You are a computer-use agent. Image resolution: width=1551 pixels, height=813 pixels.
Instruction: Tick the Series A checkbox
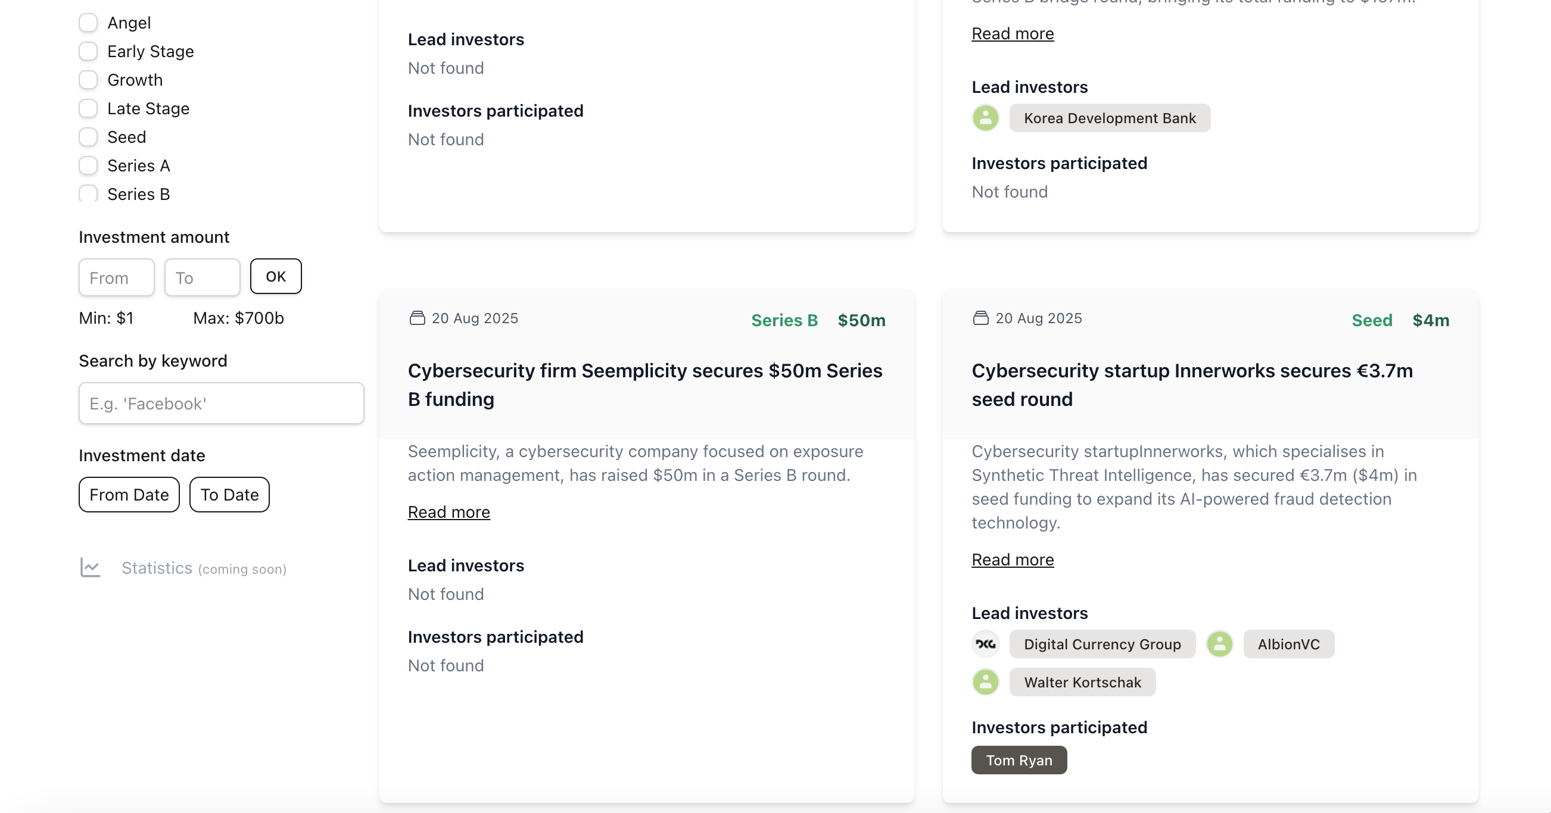coord(89,165)
